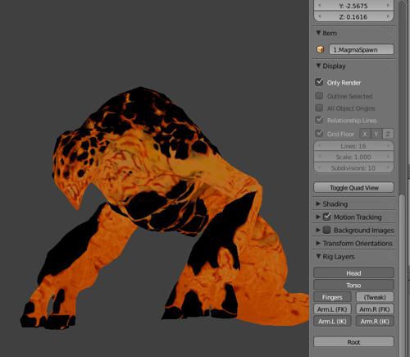Expand the Background Images panel
Screen dimensions: 410x357
coord(318,230)
